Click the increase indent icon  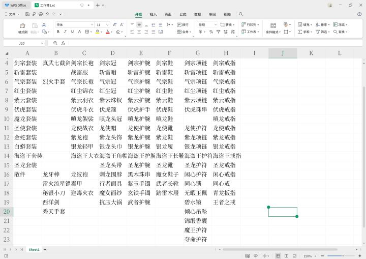point(161,24)
